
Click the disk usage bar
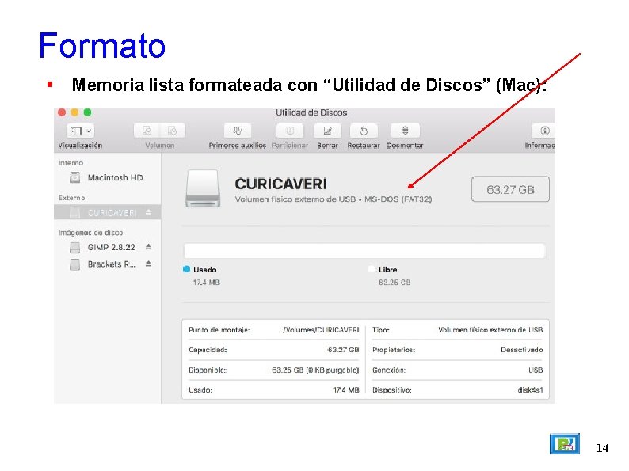pos(364,250)
